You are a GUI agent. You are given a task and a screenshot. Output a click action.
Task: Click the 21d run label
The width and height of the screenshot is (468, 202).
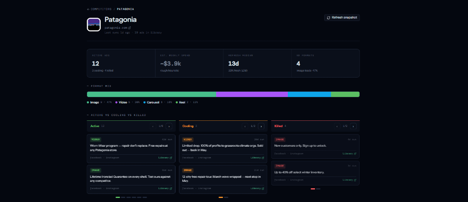pos(260,170)
